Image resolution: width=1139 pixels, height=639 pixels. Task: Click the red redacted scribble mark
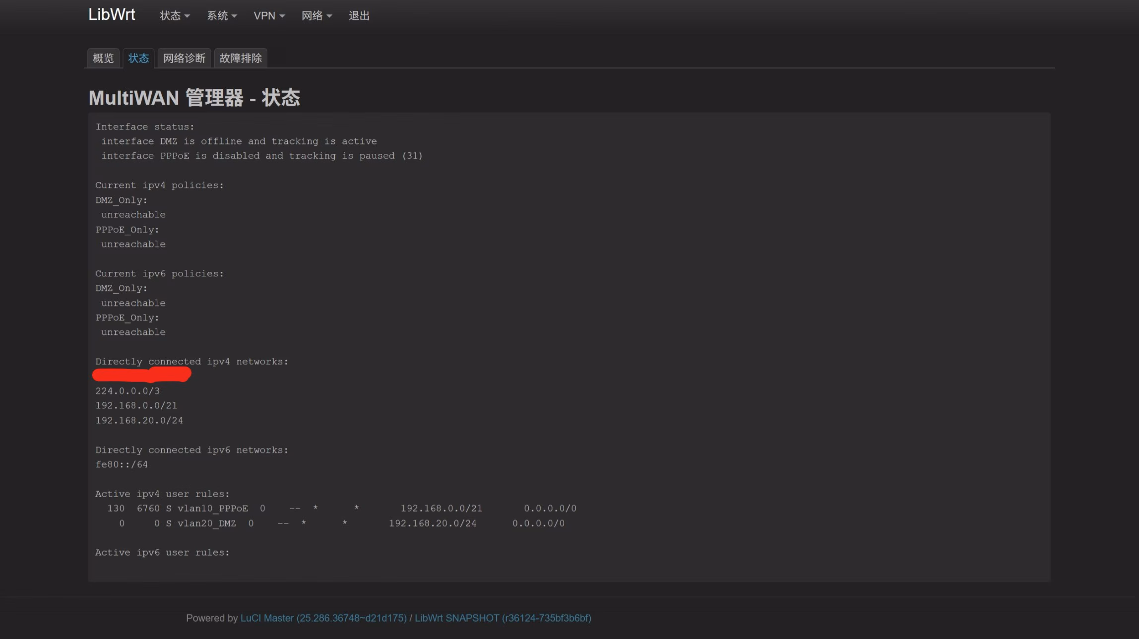point(142,375)
